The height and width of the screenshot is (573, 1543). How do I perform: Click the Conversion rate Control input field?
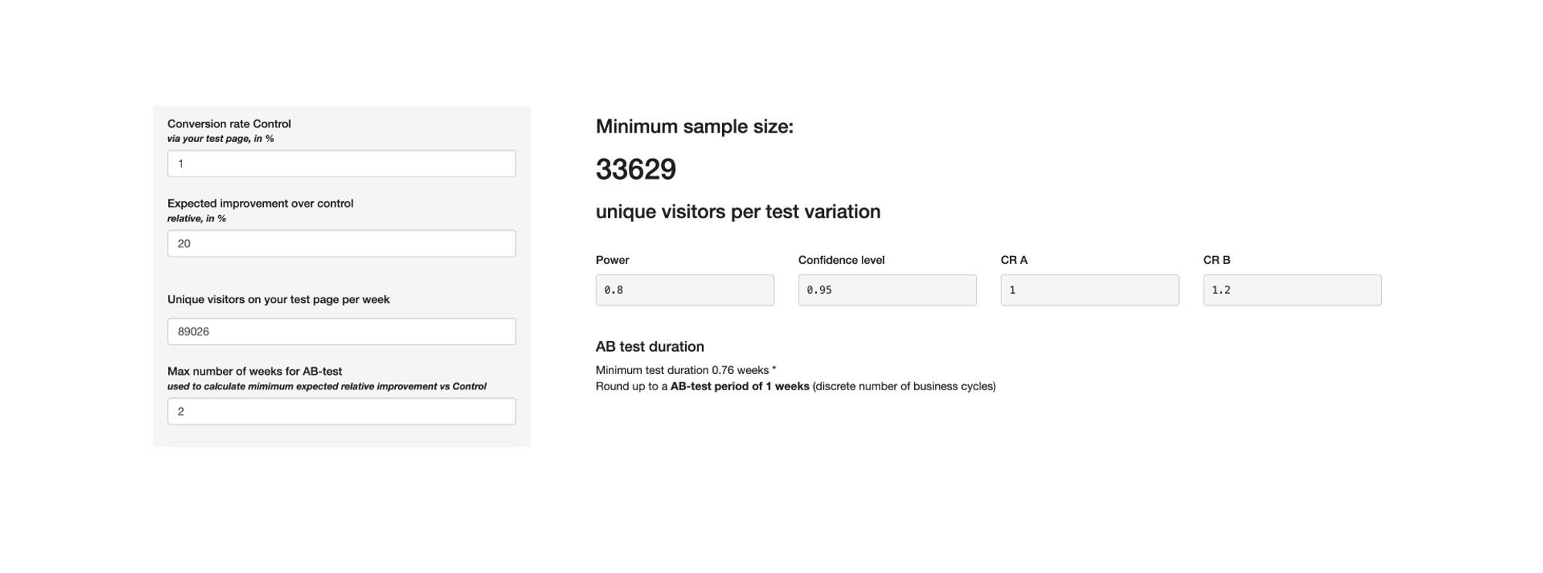tap(341, 163)
